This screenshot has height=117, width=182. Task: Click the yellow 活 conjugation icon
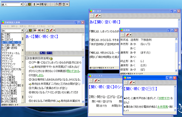[x=51, y=59]
